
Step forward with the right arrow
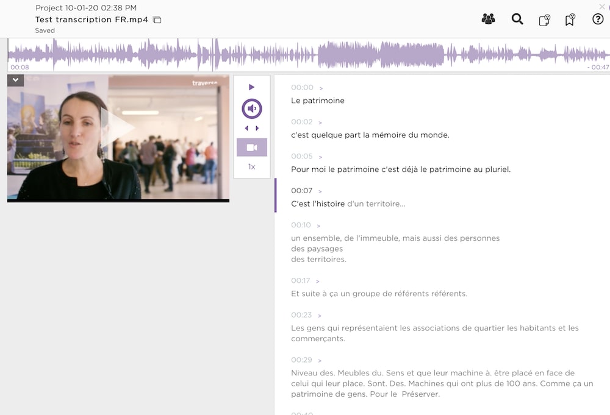pyautogui.click(x=257, y=128)
